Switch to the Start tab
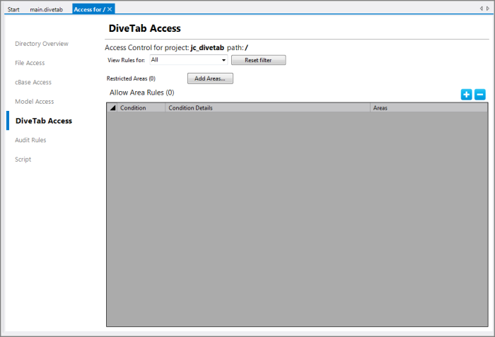This screenshot has height=337, width=495. [x=13, y=9]
